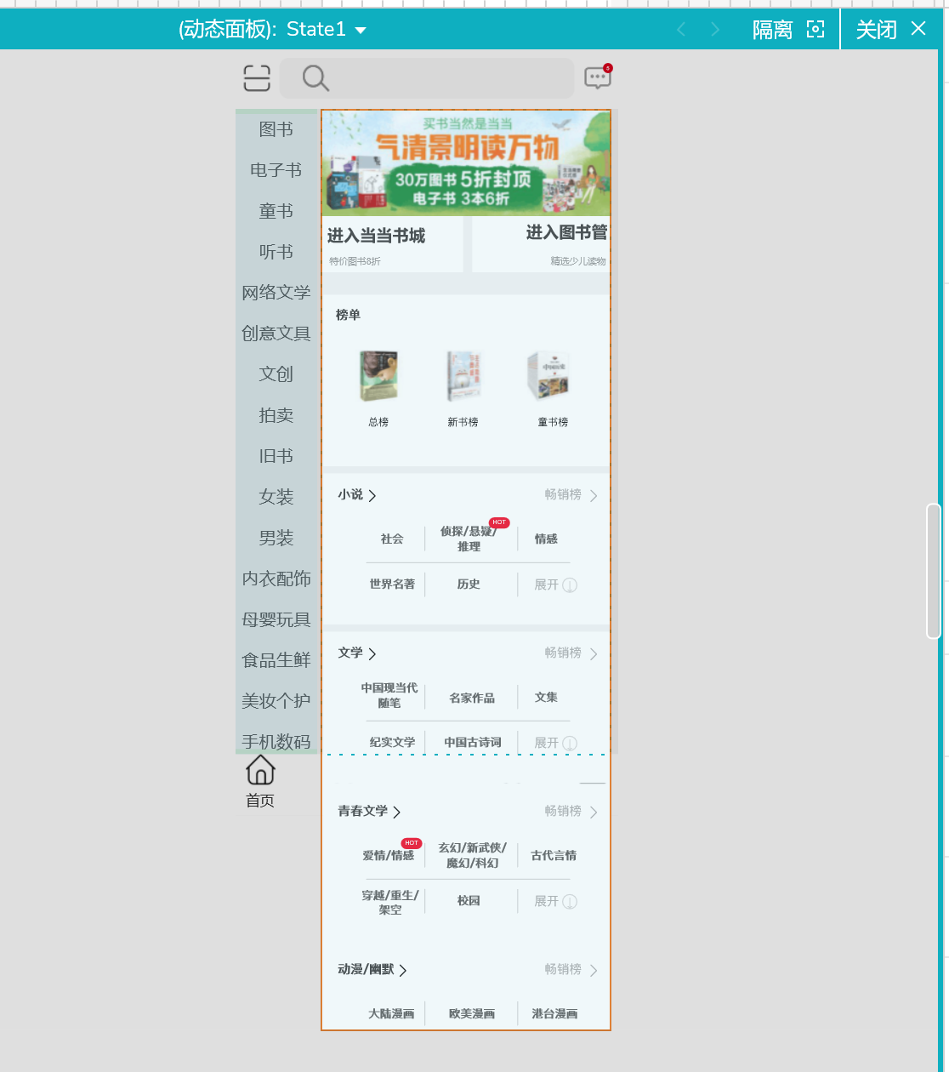Viewport: 949px width, 1072px height.
Task: Click the vertical scrollbar thumb
Action: [934, 571]
